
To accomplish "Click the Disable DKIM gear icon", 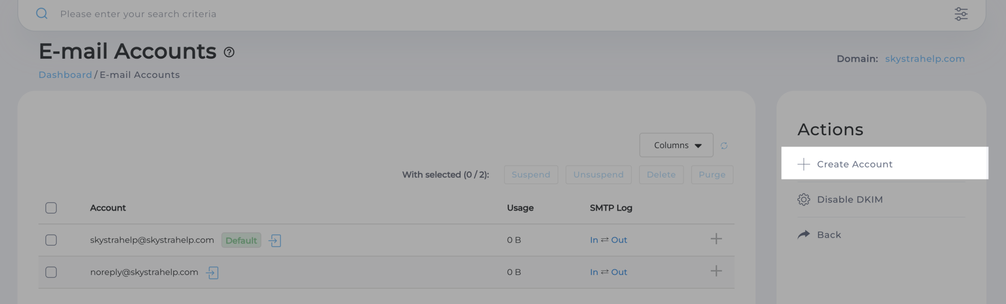I will [x=804, y=200].
